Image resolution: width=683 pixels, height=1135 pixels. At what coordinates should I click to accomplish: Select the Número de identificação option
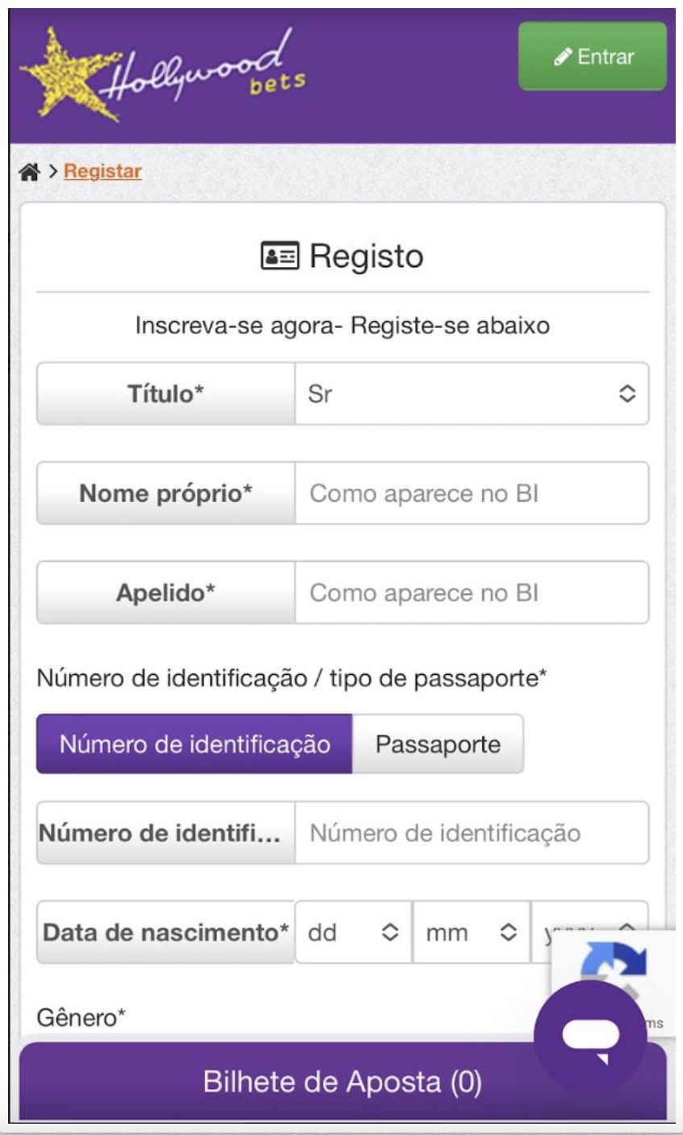(x=194, y=743)
